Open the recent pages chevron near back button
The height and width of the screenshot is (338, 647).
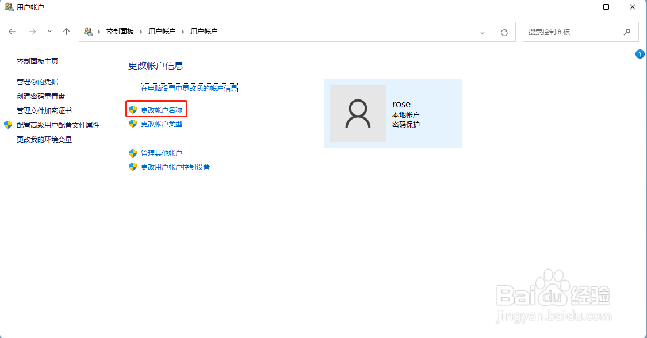coord(49,32)
